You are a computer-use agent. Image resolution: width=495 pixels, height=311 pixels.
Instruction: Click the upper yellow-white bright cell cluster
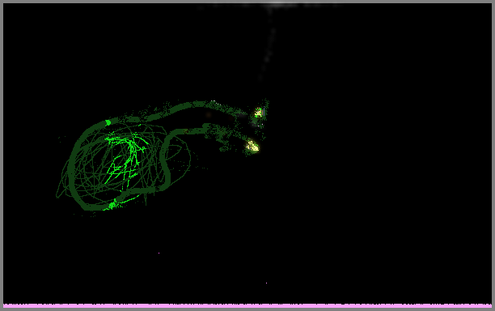pyautogui.click(x=259, y=113)
